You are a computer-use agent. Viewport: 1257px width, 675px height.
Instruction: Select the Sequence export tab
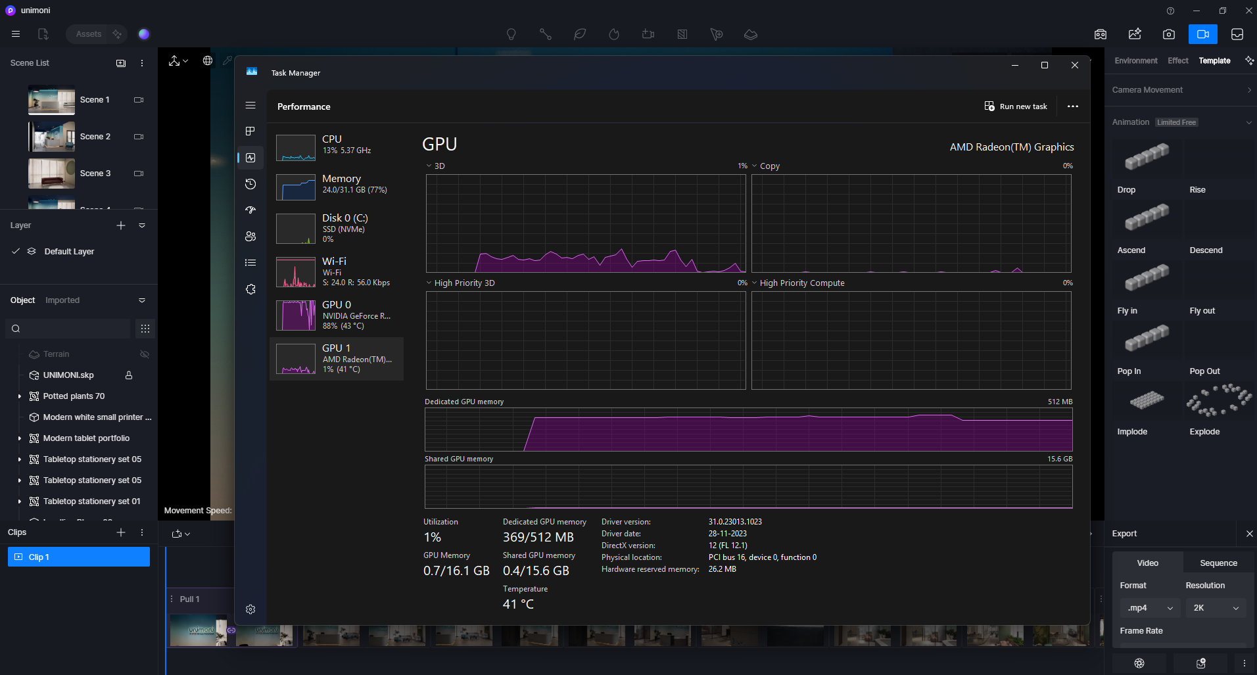coord(1218,563)
